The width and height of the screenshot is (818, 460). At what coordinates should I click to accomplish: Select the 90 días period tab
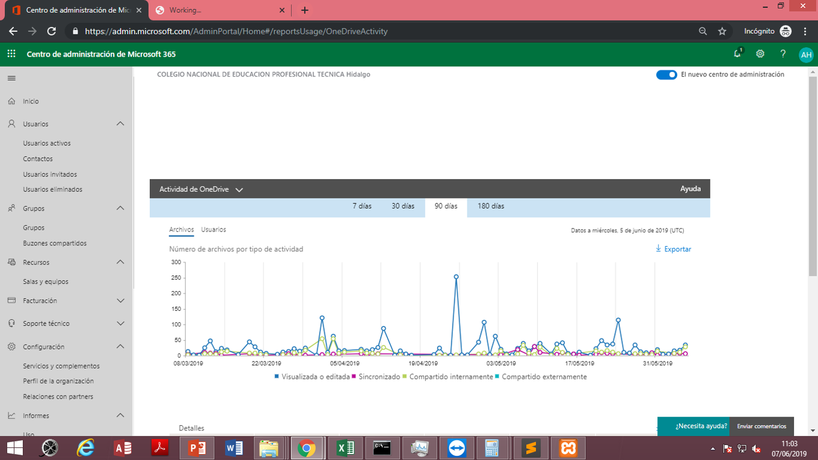446,207
